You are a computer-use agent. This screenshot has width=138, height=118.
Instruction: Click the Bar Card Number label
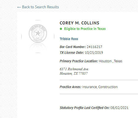click(73, 47)
